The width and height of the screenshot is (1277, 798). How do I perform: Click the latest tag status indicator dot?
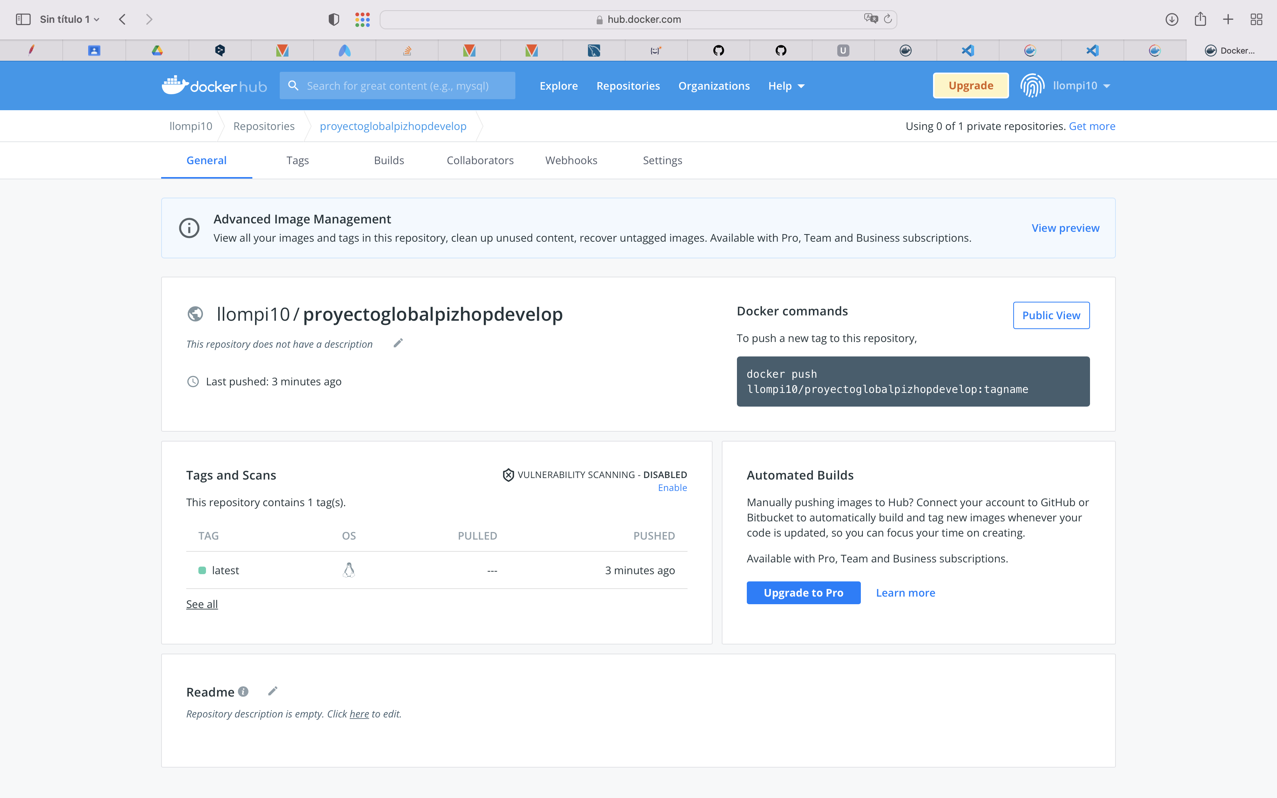pyautogui.click(x=203, y=570)
